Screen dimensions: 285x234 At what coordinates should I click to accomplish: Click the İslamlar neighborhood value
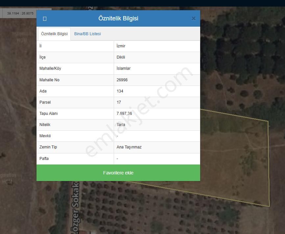[124, 68]
